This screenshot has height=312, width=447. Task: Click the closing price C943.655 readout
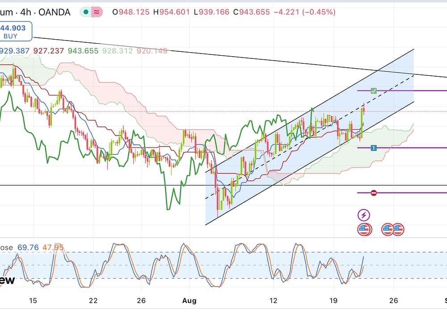[x=251, y=12]
